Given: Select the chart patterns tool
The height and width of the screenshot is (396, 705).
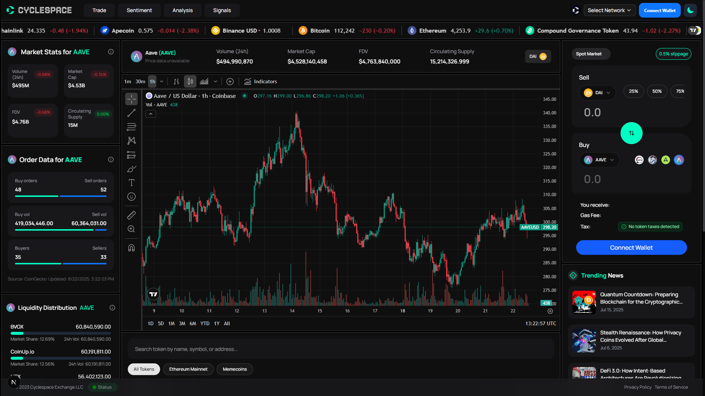Looking at the screenshot, I should pos(131,141).
